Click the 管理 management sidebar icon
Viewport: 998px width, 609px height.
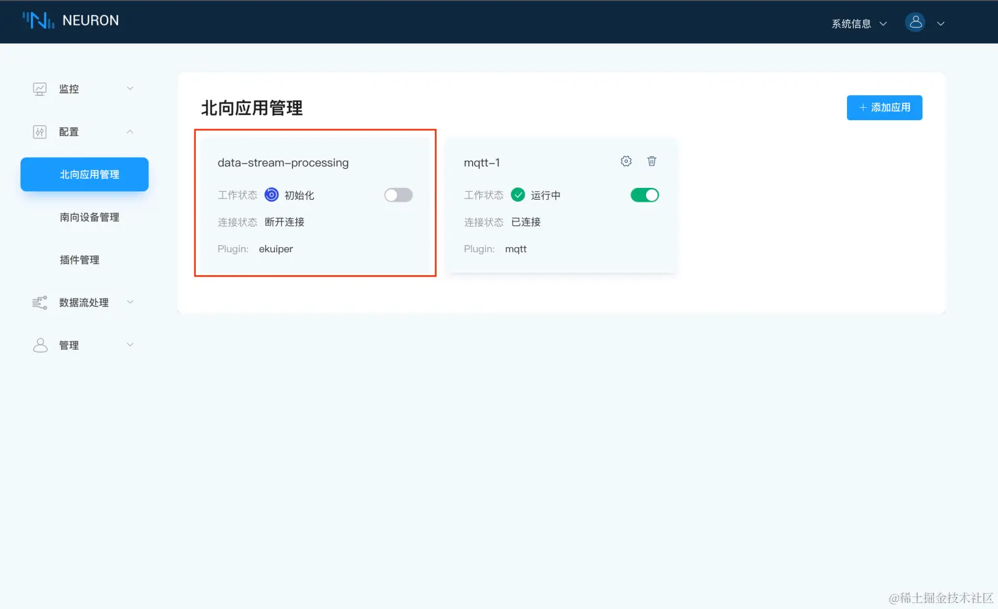(x=39, y=345)
